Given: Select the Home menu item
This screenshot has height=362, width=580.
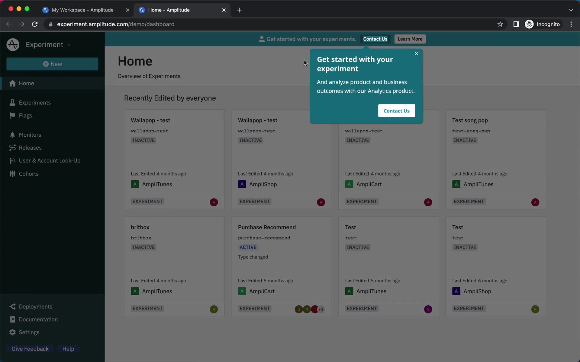Looking at the screenshot, I should click(26, 83).
